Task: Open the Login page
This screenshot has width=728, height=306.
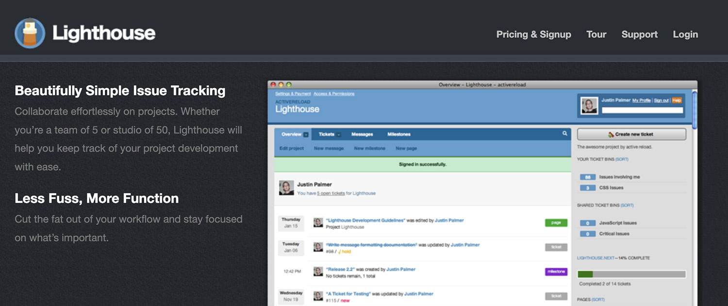Action: tap(685, 34)
